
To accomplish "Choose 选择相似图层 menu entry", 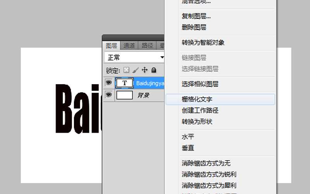I will click(x=220, y=84).
